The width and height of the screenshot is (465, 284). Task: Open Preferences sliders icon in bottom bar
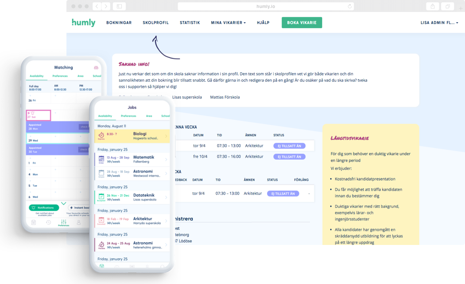coord(63,222)
